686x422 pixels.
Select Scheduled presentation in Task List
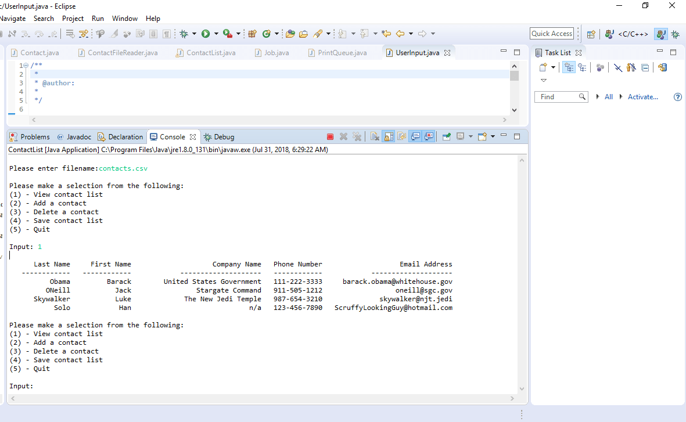coord(582,67)
